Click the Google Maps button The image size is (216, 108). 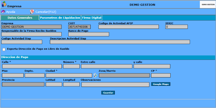point(161,84)
